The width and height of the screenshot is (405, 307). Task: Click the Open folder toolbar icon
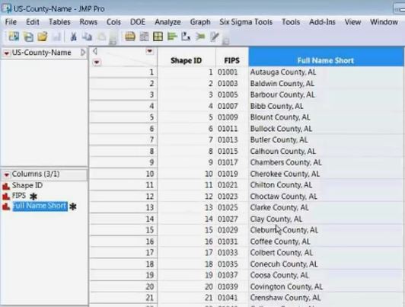coord(43,37)
